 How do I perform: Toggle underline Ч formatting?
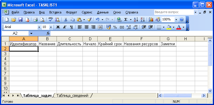[71, 27]
